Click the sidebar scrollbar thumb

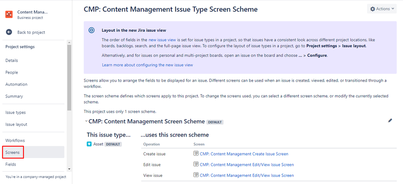pos(69,77)
